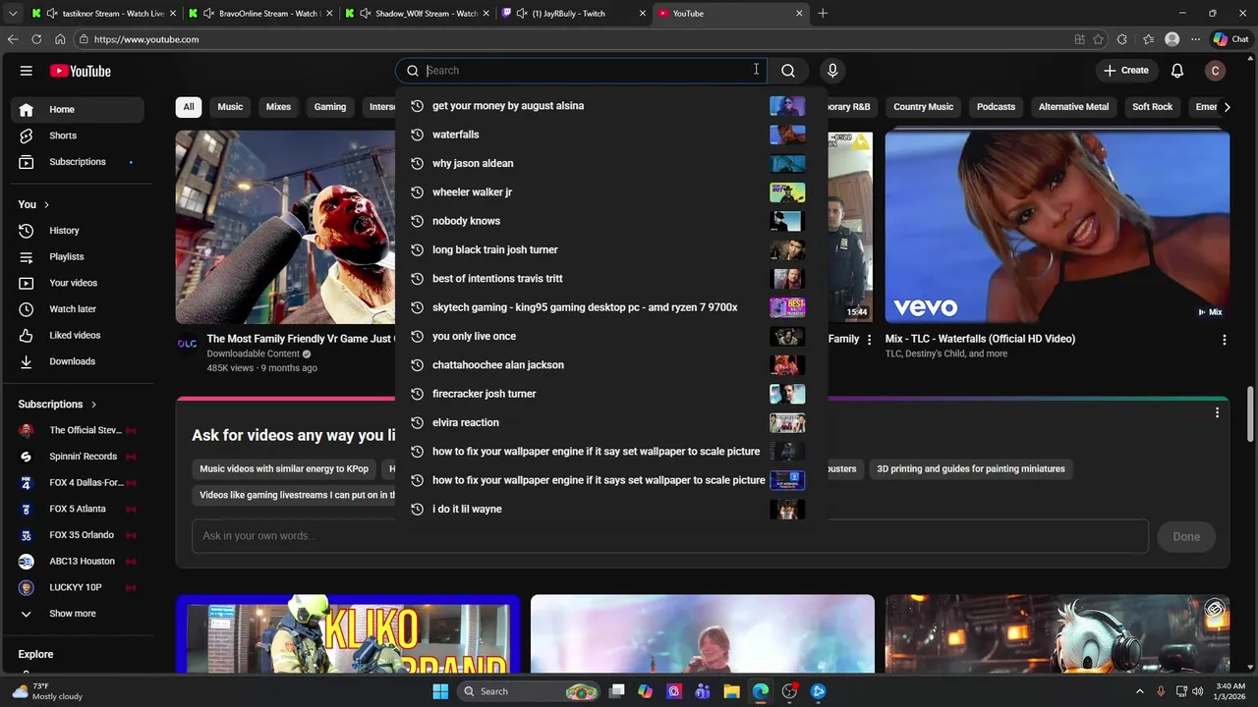
Task: Click thumbnail beside skytech gaming suggestion
Action: [x=787, y=307]
